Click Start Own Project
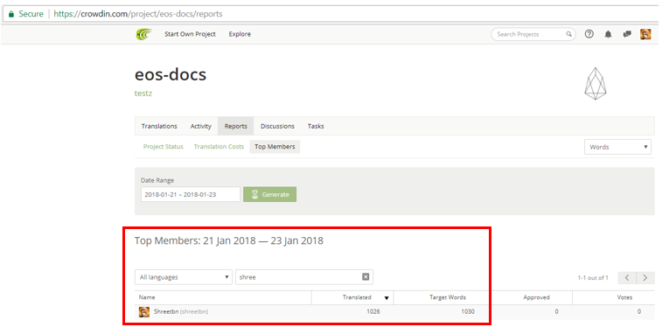Viewport: 662px width, 327px height. click(x=190, y=34)
